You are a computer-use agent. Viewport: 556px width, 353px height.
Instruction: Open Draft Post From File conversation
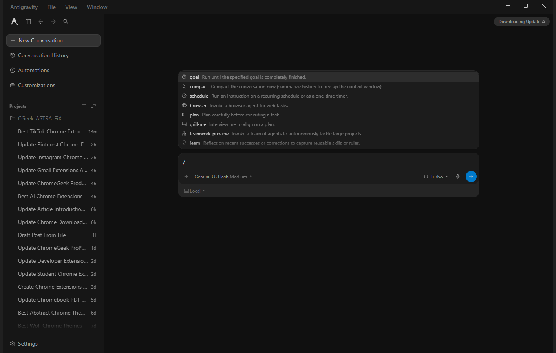pyautogui.click(x=53, y=235)
